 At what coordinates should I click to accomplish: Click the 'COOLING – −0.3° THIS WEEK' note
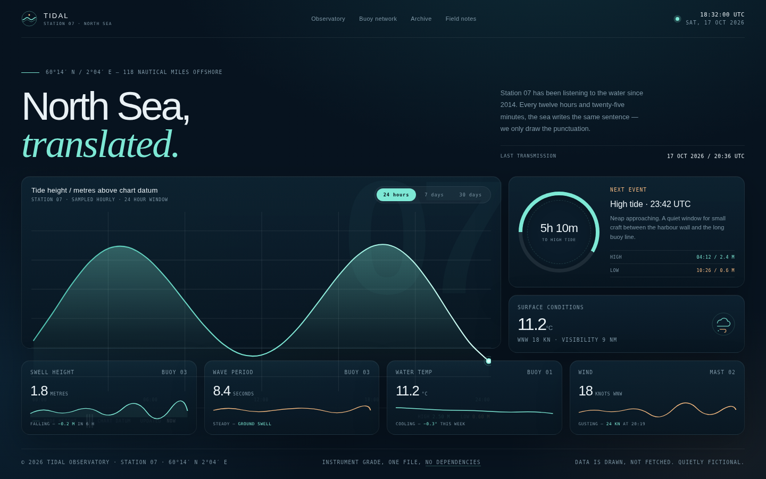(430, 424)
